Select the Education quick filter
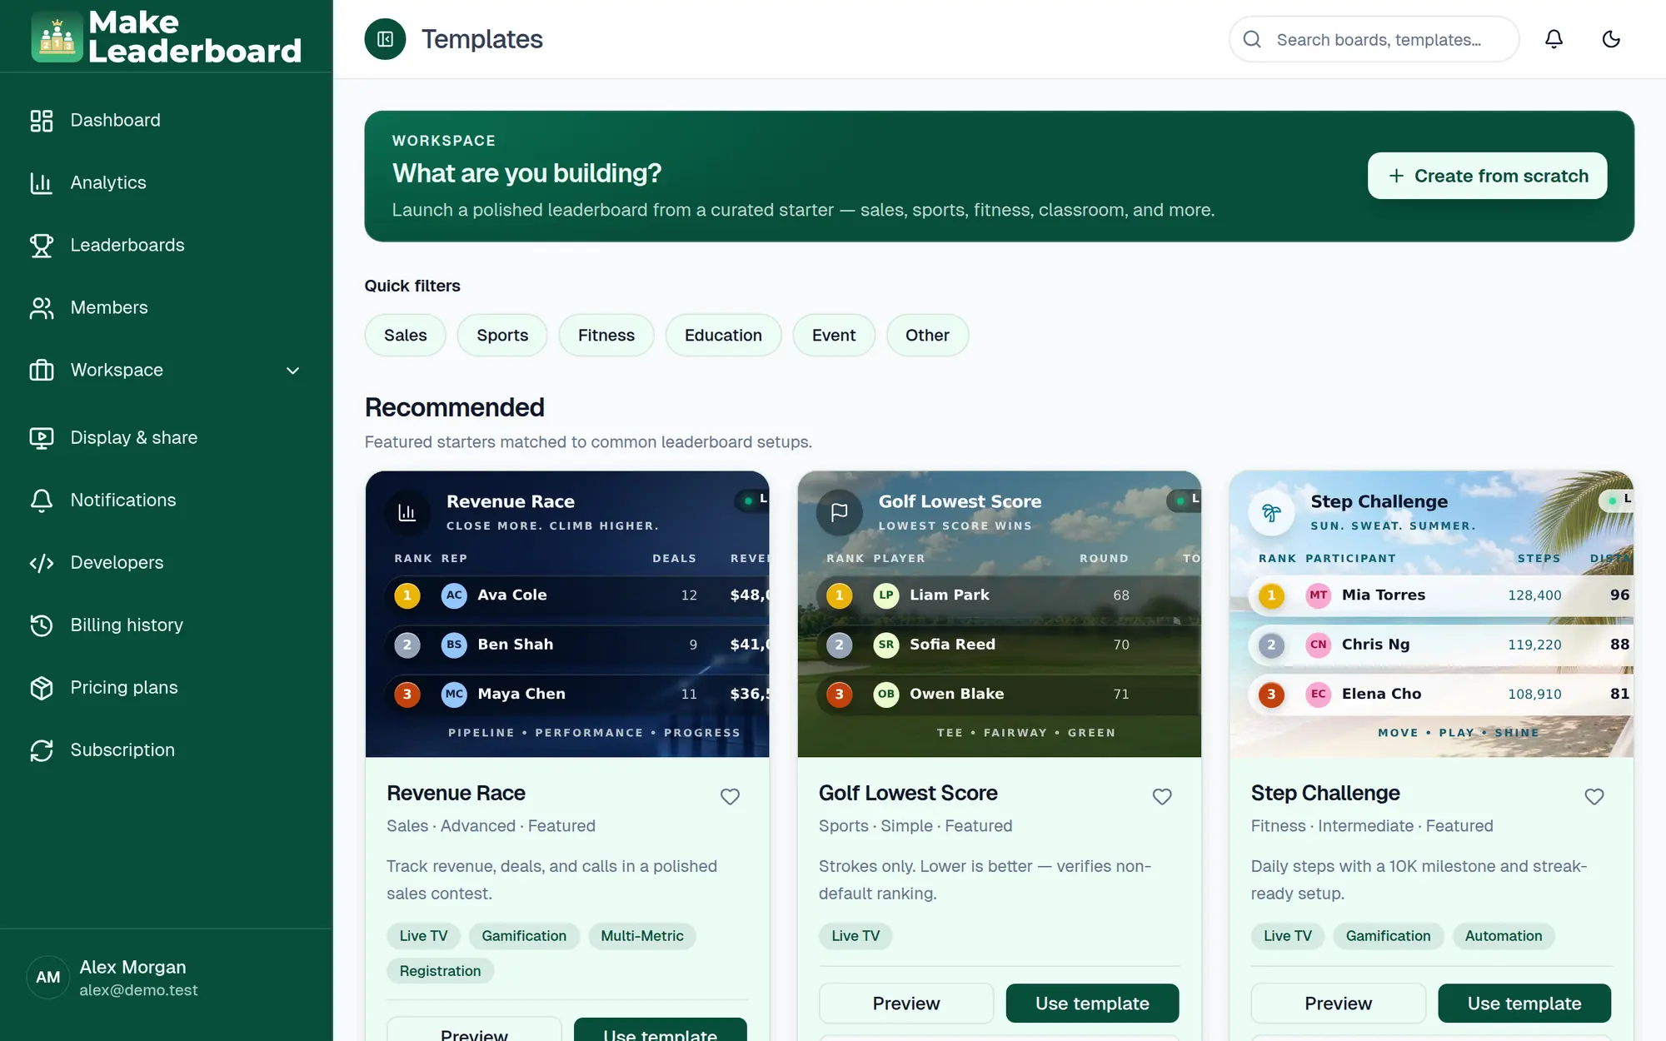Screen dimensions: 1666x1041 [723, 336]
